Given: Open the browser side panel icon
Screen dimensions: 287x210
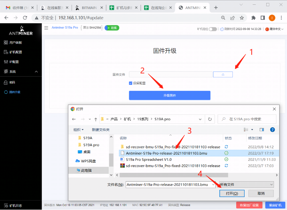Looking at the screenshot, I should [263, 18].
